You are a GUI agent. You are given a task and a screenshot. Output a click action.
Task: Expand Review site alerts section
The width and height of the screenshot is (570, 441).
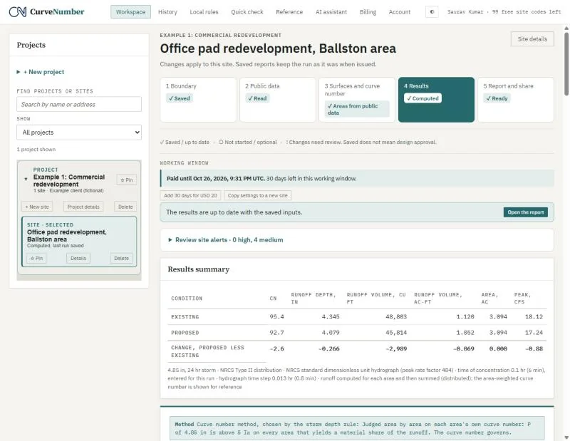coord(225,240)
